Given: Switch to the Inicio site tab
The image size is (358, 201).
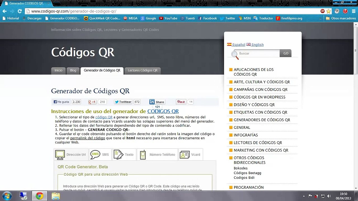Looking at the screenshot, I should pyautogui.click(x=58, y=70).
